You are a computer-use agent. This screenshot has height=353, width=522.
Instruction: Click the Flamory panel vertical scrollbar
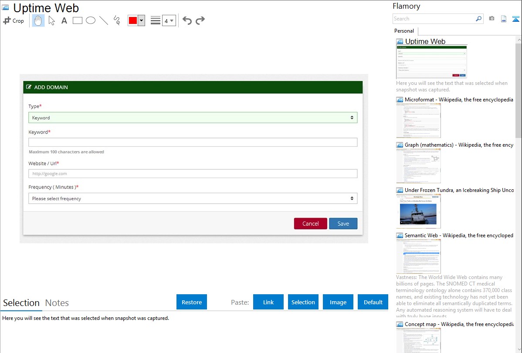(519, 90)
